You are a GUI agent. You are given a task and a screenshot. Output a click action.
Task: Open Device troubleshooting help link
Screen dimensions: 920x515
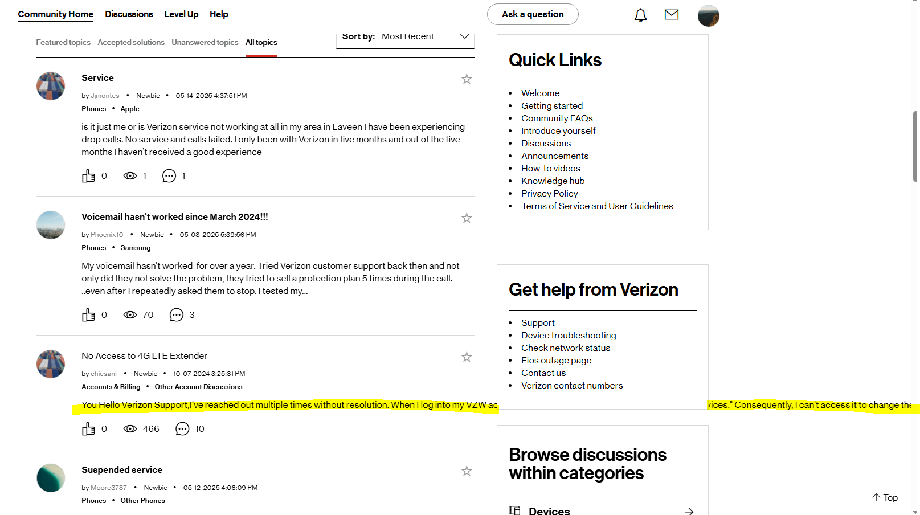pos(569,336)
